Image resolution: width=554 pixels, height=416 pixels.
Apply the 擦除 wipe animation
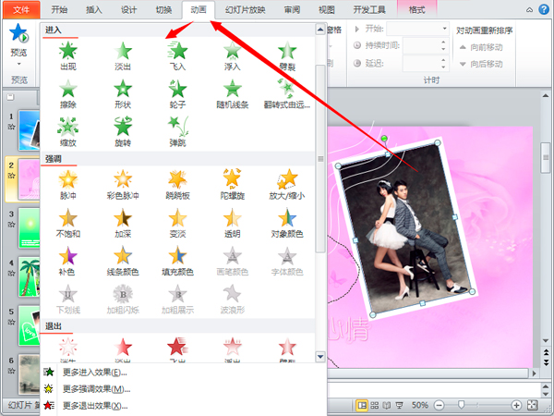(x=67, y=93)
